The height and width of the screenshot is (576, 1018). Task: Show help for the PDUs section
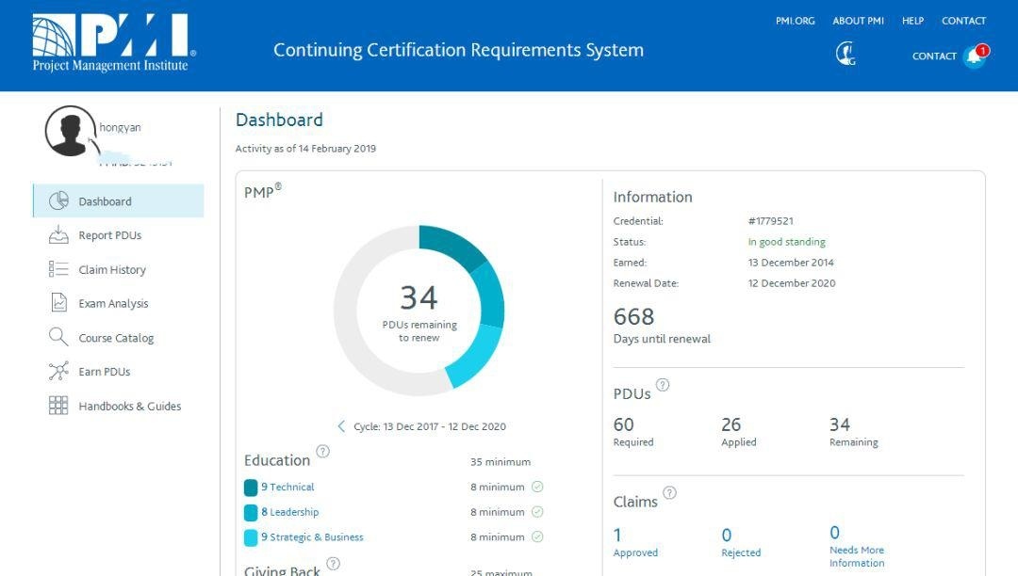pos(663,385)
